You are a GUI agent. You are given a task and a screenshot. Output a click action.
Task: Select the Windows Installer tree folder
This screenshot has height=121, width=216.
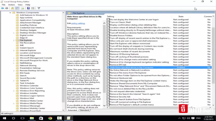(x=29, y=93)
